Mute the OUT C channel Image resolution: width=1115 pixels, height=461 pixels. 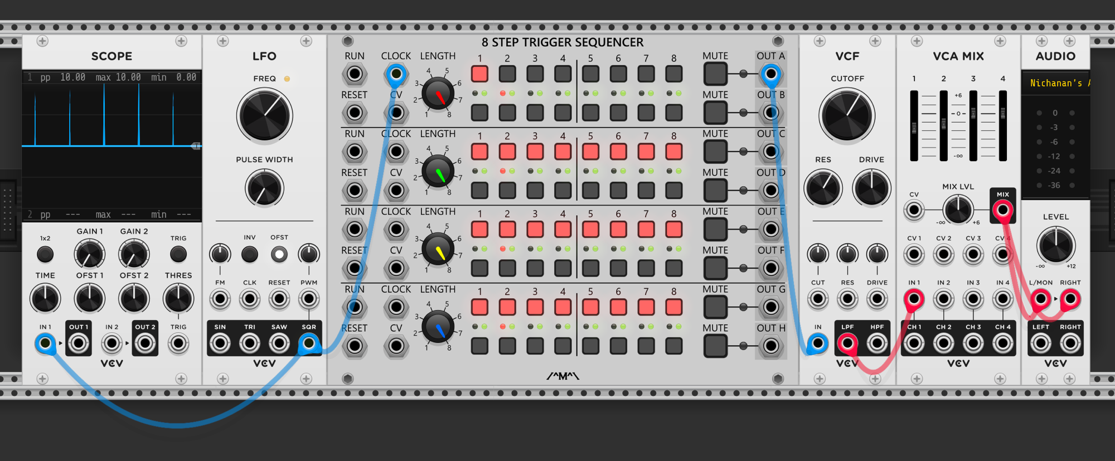(x=715, y=151)
